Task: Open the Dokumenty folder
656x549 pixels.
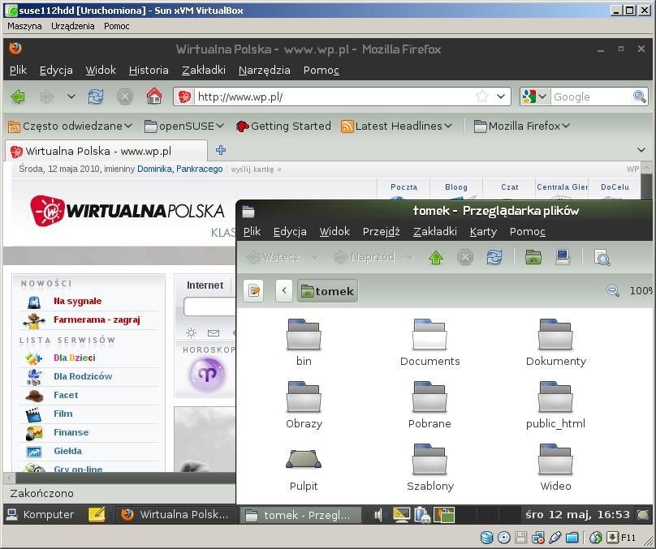Action: pos(555,343)
